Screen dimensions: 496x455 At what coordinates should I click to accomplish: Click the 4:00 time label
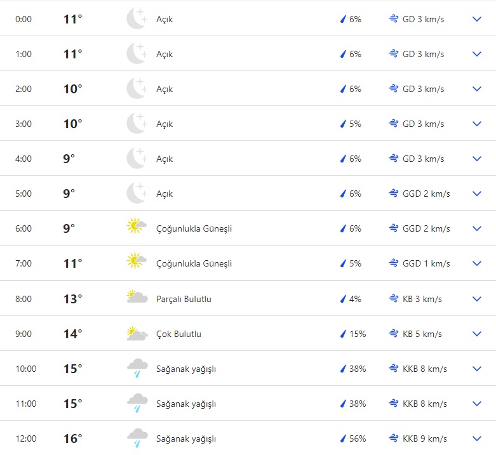point(23,159)
